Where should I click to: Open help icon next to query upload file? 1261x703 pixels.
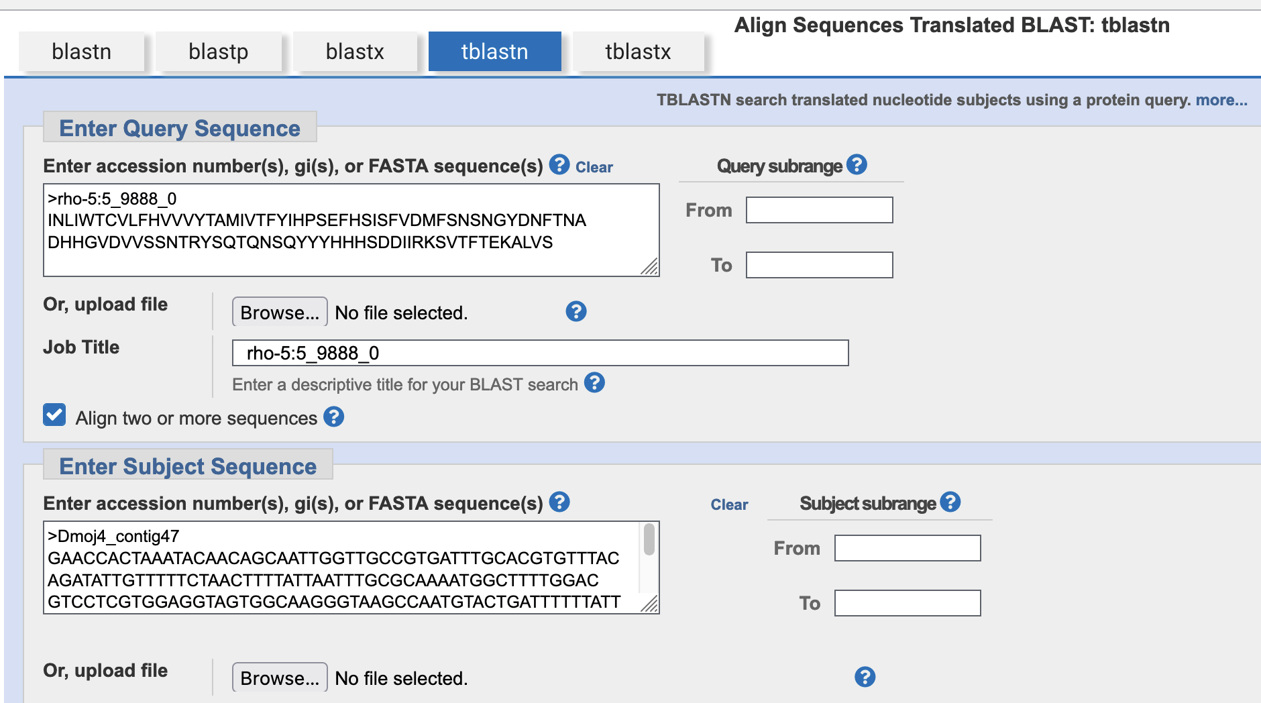point(576,311)
